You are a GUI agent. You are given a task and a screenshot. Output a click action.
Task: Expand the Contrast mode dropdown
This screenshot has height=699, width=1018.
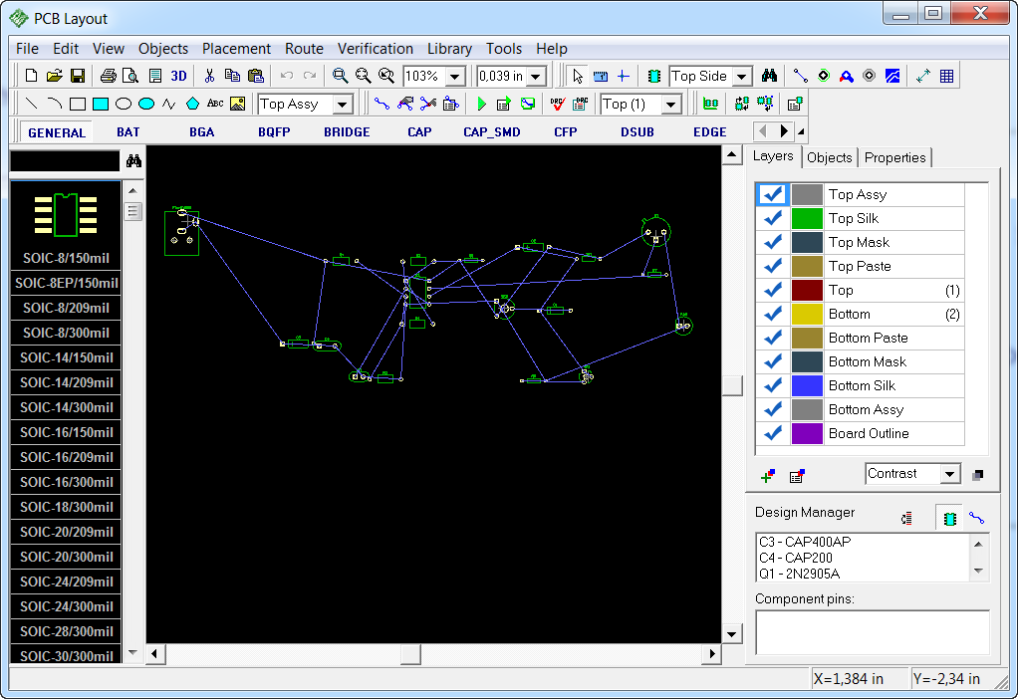(950, 474)
